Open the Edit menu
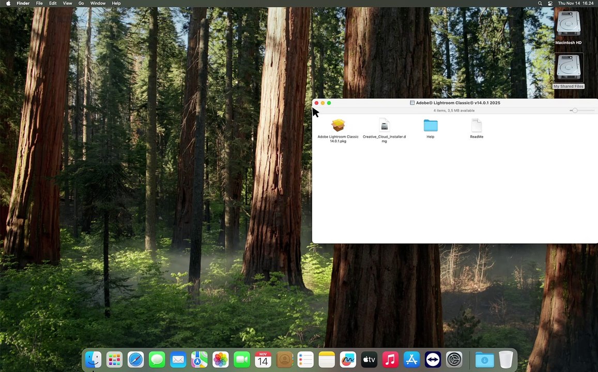The image size is (598, 372). point(53,3)
